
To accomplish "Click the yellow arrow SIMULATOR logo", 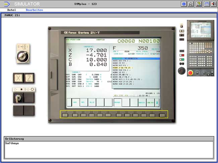I will point(7,4).
